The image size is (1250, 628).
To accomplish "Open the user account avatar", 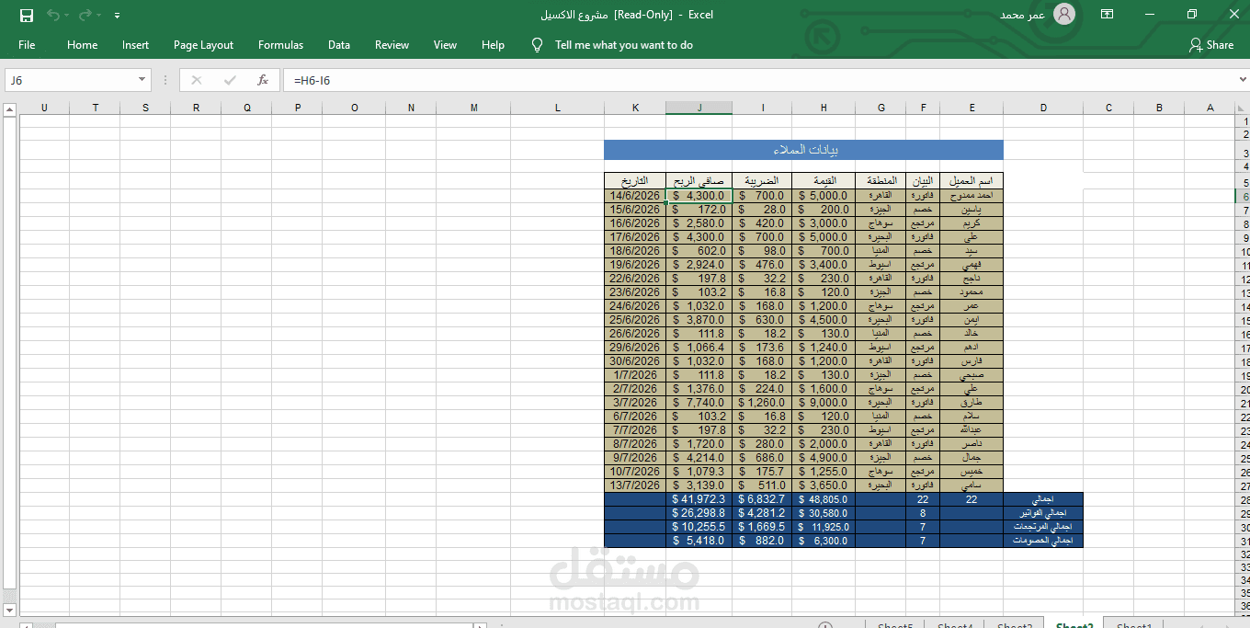I will tap(1064, 14).
